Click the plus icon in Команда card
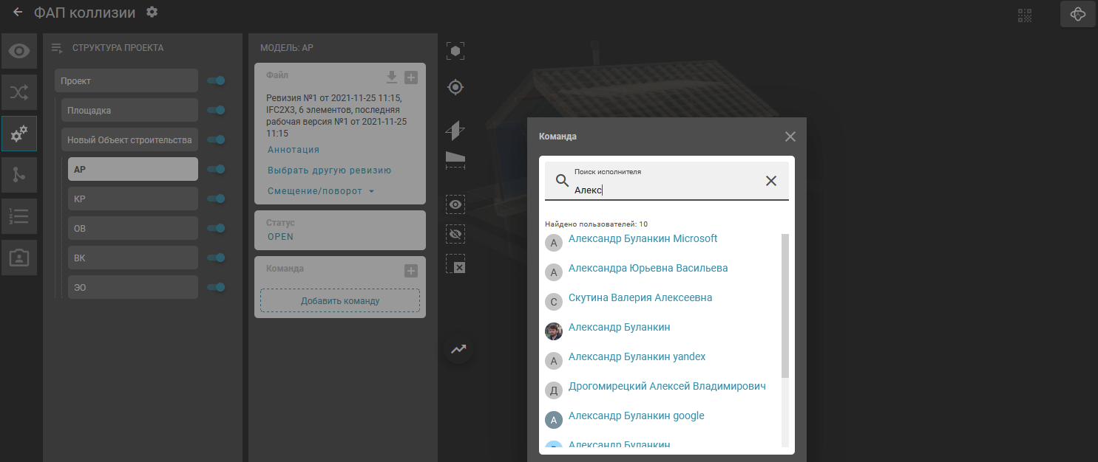1098x462 pixels. coord(411,271)
